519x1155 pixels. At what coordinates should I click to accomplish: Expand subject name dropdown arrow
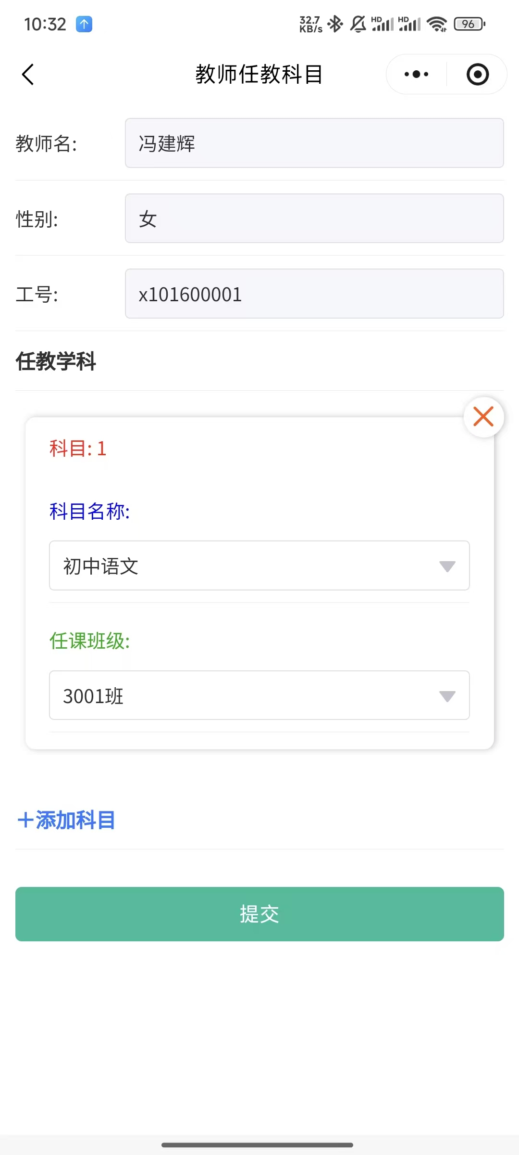tap(447, 566)
